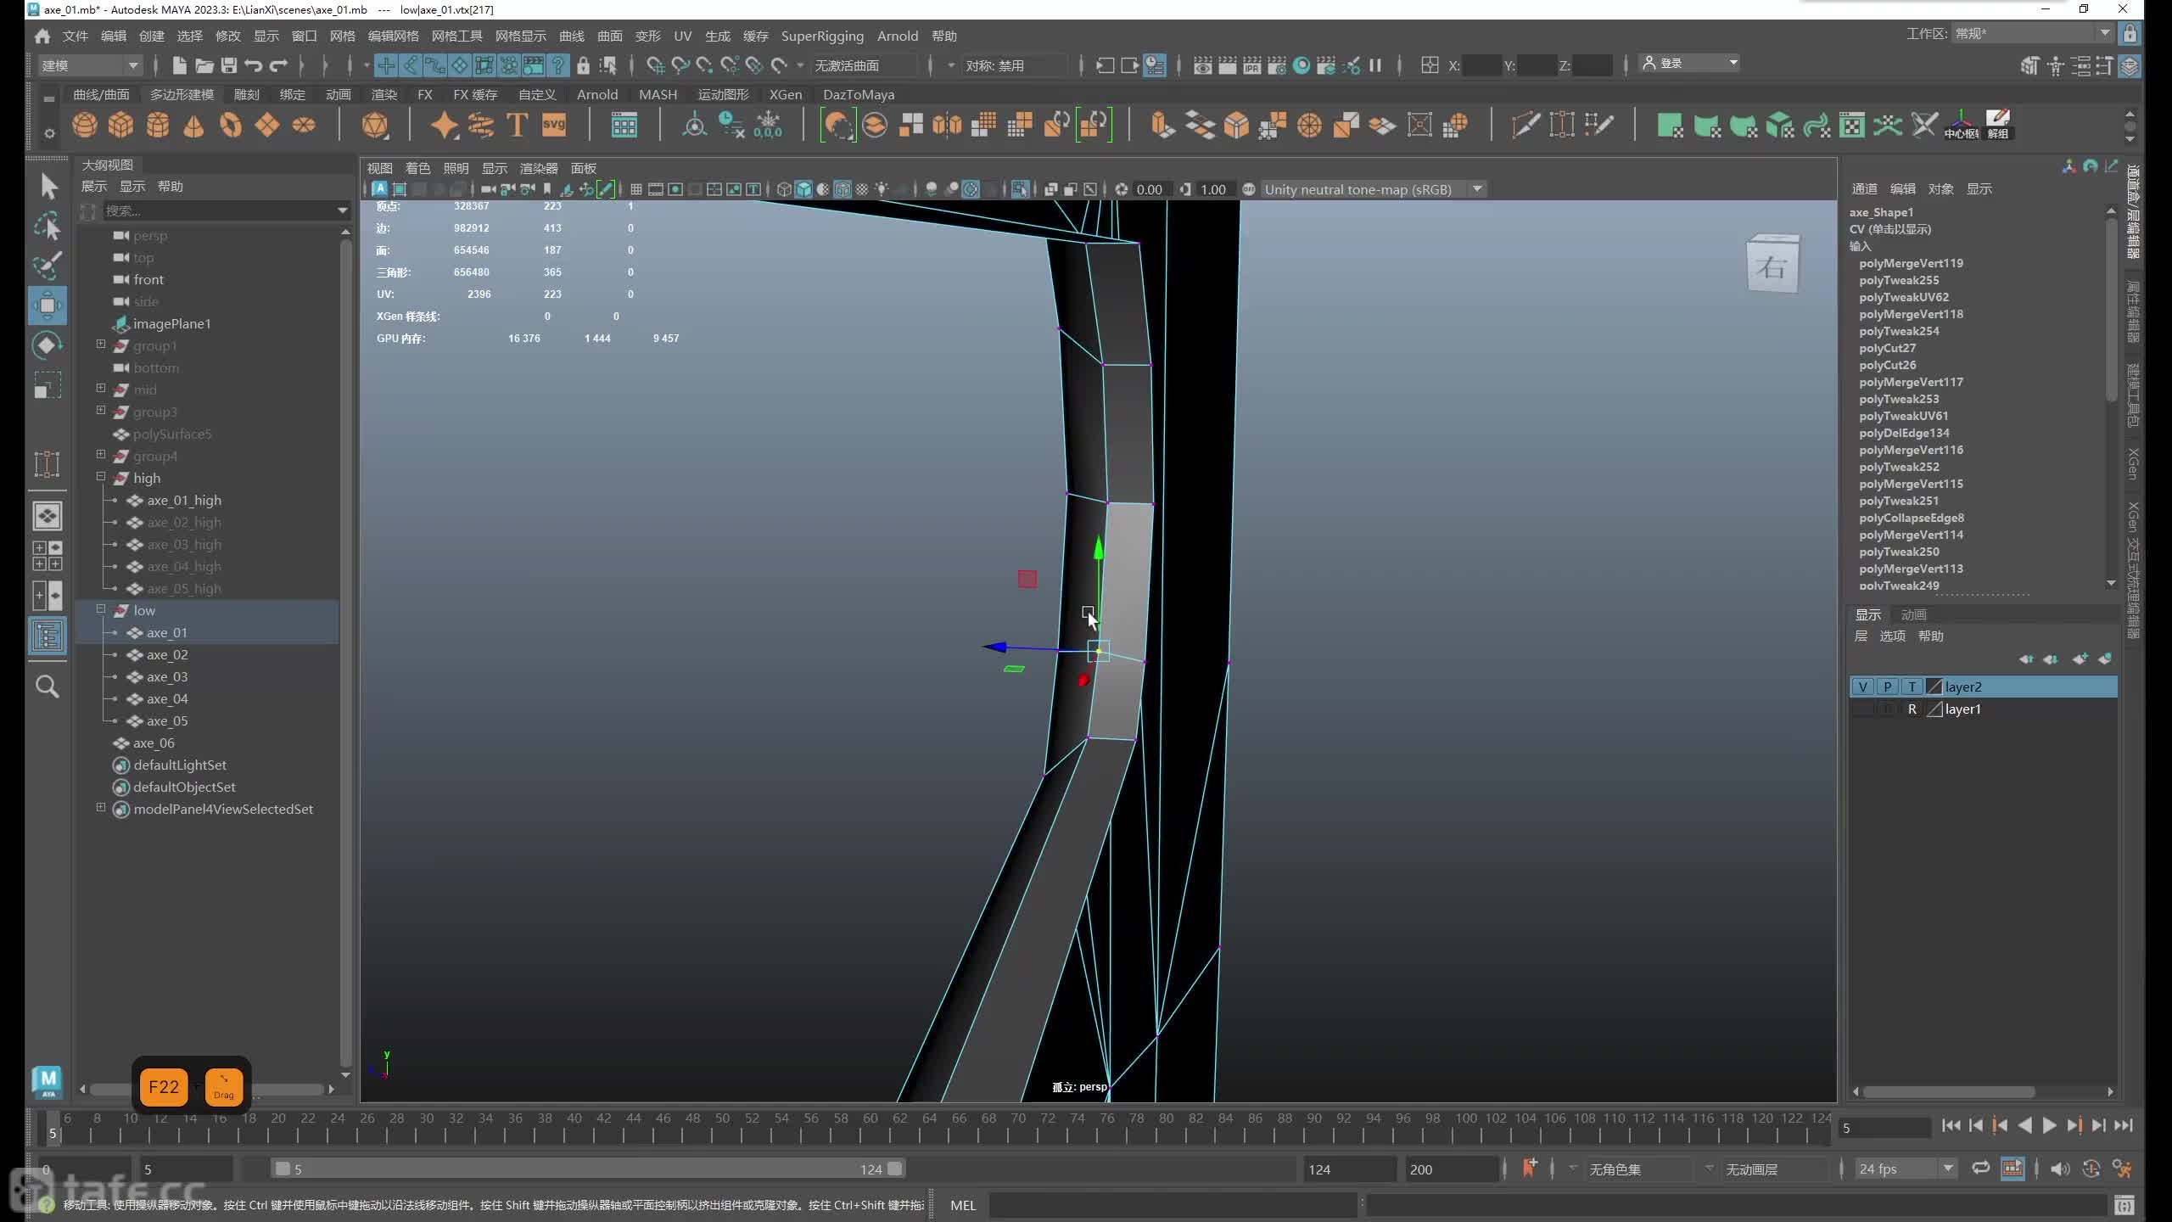
Task: Open the 文件 menu
Action: (x=76, y=36)
